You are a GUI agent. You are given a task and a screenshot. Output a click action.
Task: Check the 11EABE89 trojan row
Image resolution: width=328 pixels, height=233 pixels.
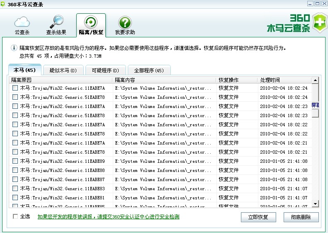[15, 161]
